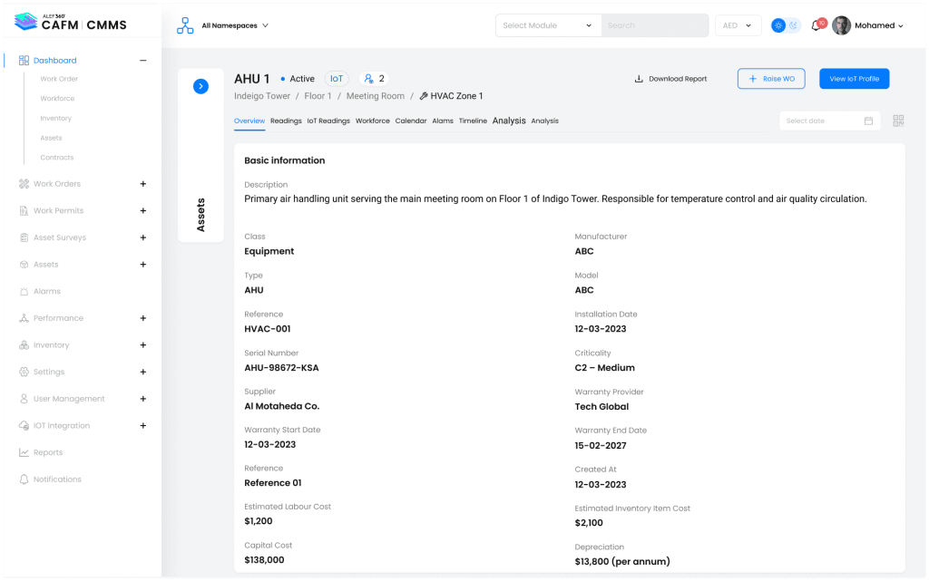Switch to the IoT Readings tab

(328, 121)
